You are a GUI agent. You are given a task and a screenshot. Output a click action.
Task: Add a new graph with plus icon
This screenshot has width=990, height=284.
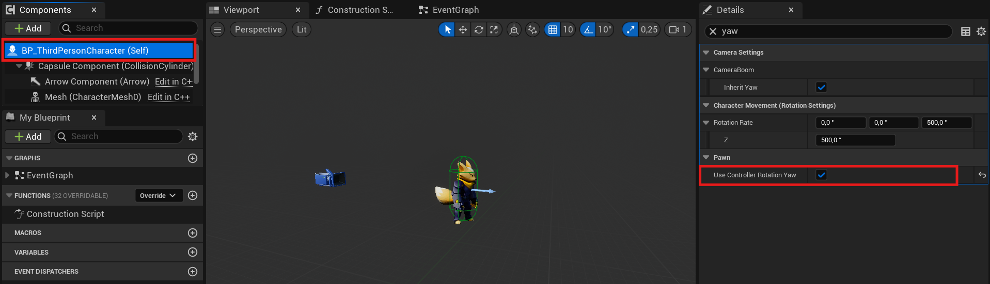(x=193, y=158)
